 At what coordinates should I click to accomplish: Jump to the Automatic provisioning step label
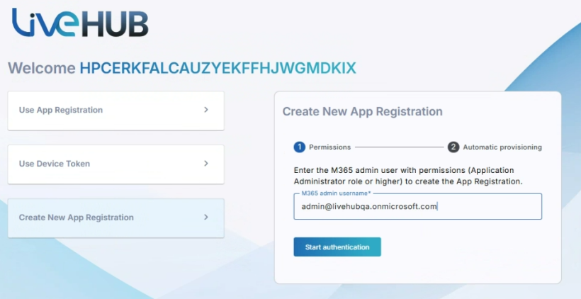pos(502,147)
